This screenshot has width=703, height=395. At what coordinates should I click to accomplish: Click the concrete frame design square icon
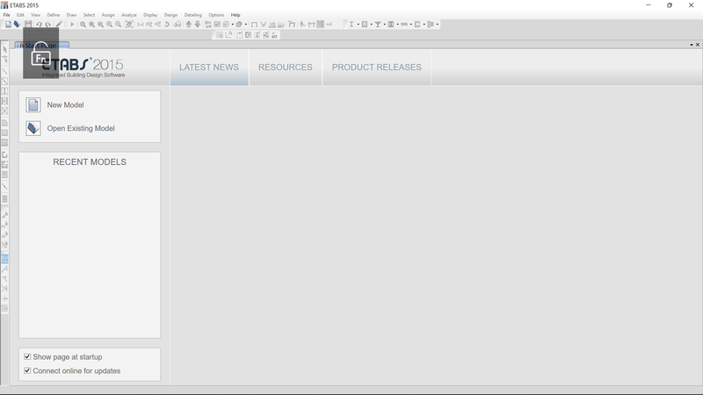365,25
